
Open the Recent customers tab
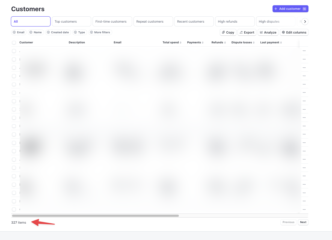pyautogui.click(x=194, y=22)
